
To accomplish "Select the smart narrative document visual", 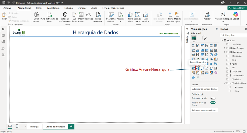I will pyautogui.click(x=207, y=68).
